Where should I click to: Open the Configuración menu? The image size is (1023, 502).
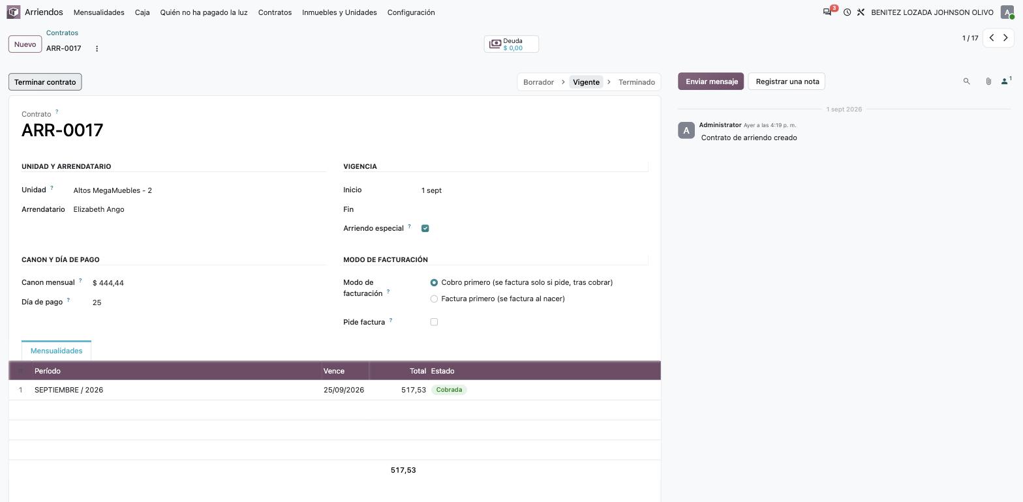pyautogui.click(x=411, y=12)
